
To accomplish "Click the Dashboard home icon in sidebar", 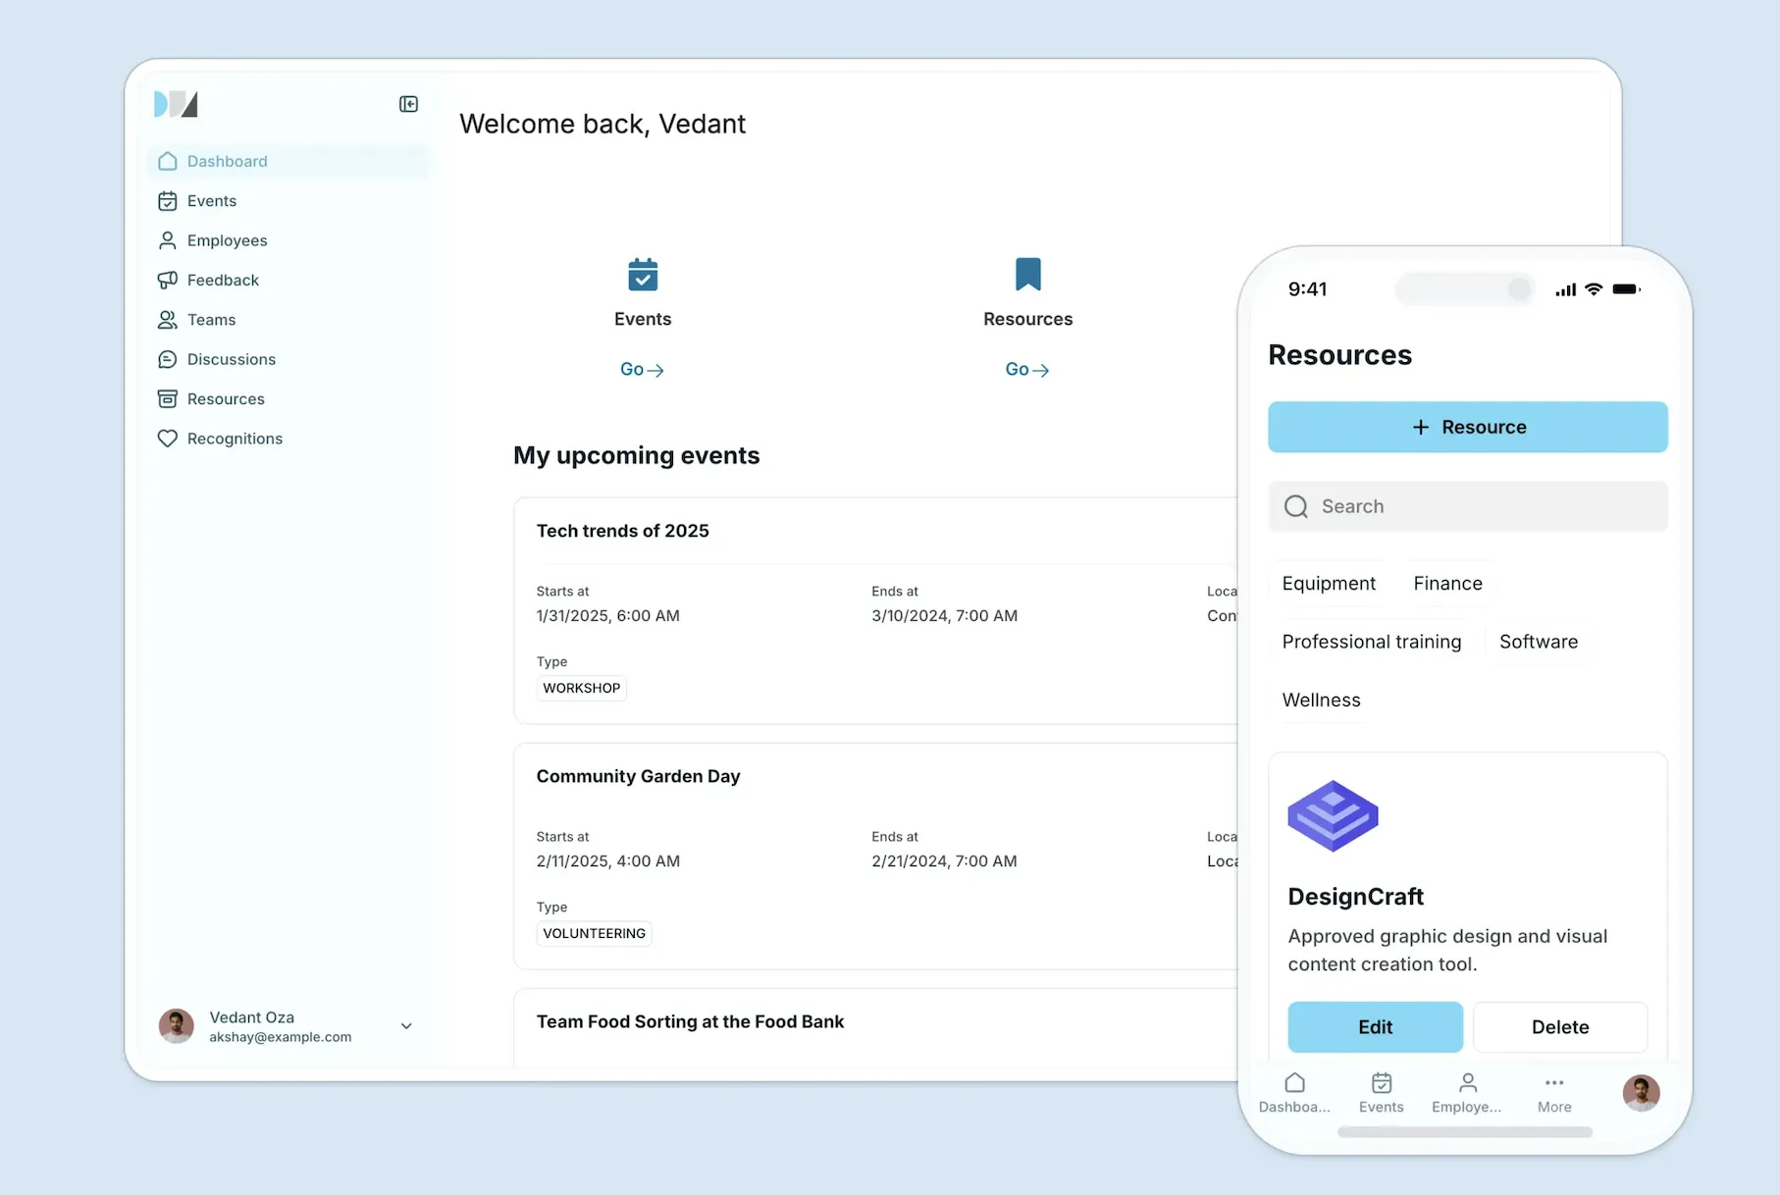I will pos(168,161).
